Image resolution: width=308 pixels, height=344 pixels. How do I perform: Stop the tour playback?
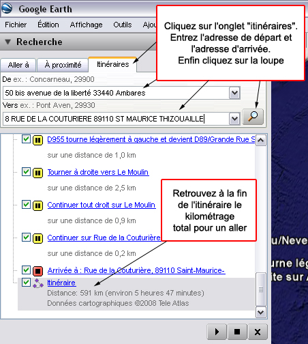(237, 332)
